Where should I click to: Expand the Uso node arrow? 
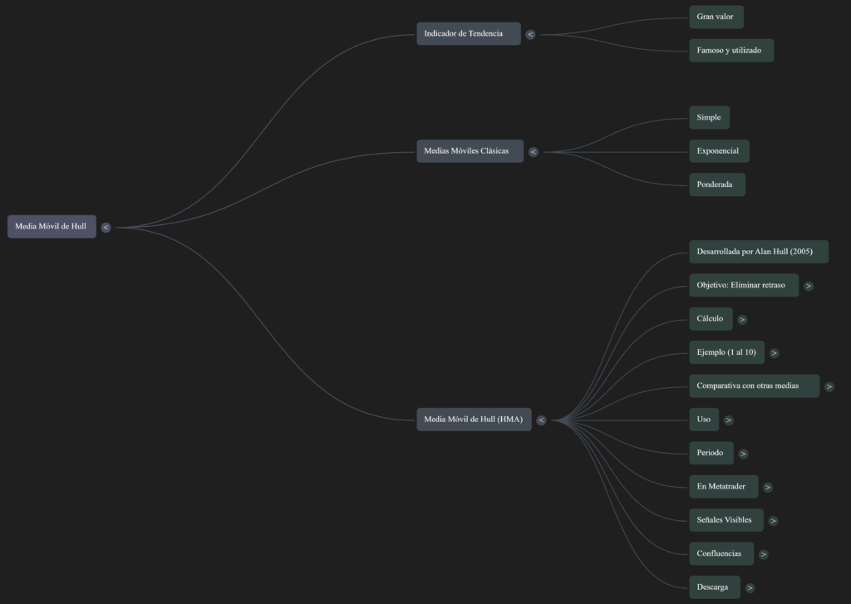click(x=728, y=420)
